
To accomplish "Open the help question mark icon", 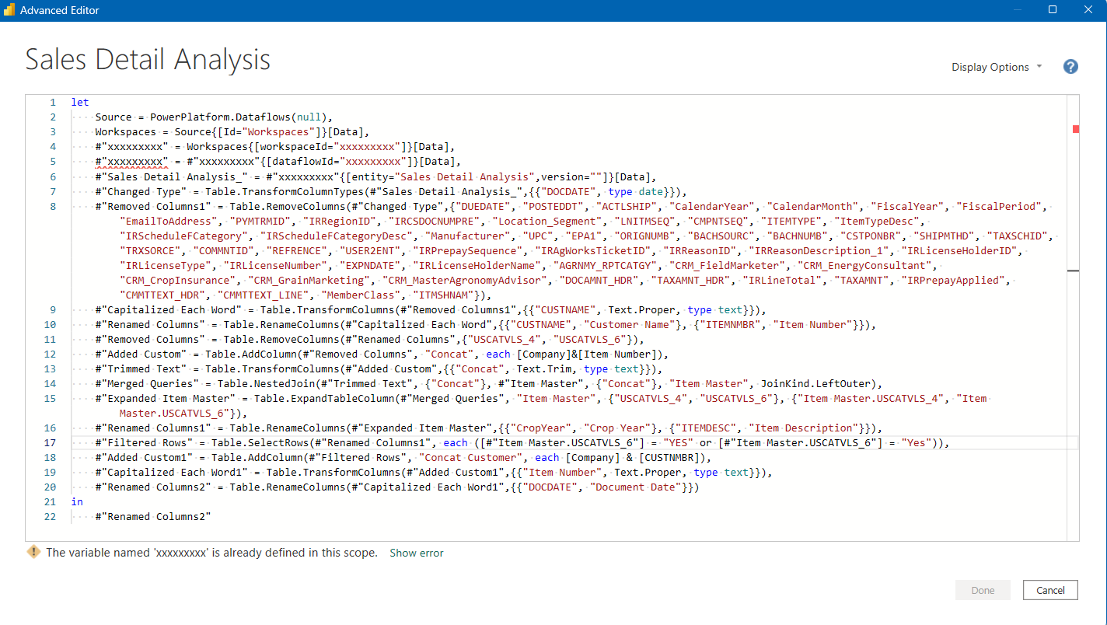I will click(x=1070, y=67).
